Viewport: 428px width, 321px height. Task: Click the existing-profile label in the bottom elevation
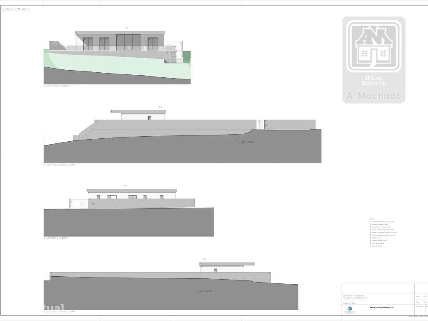pyautogui.click(x=205, y=291)
